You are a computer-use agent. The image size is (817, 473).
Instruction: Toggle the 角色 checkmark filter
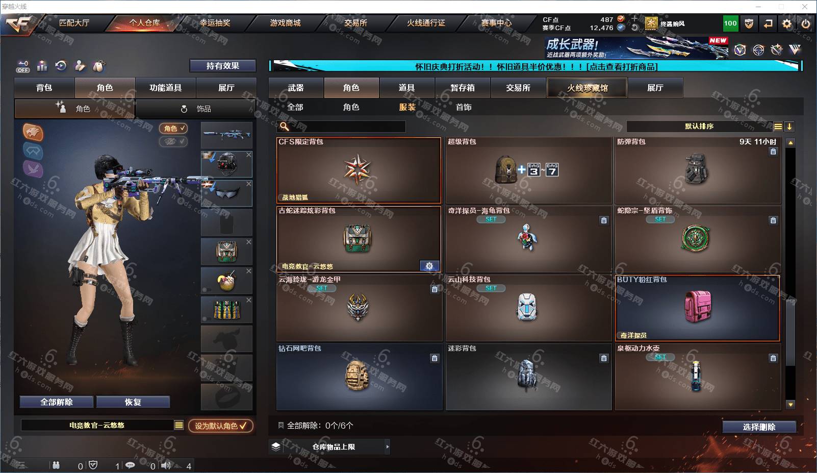pyautogui.click(x=173, y=129)
